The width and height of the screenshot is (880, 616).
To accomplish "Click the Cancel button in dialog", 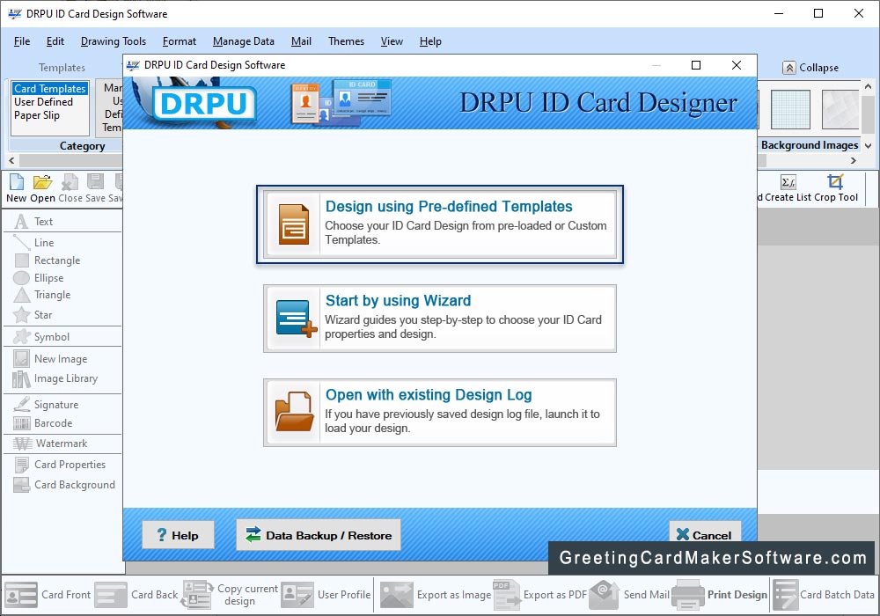I will pyautogui.click(x=705, y=533).
